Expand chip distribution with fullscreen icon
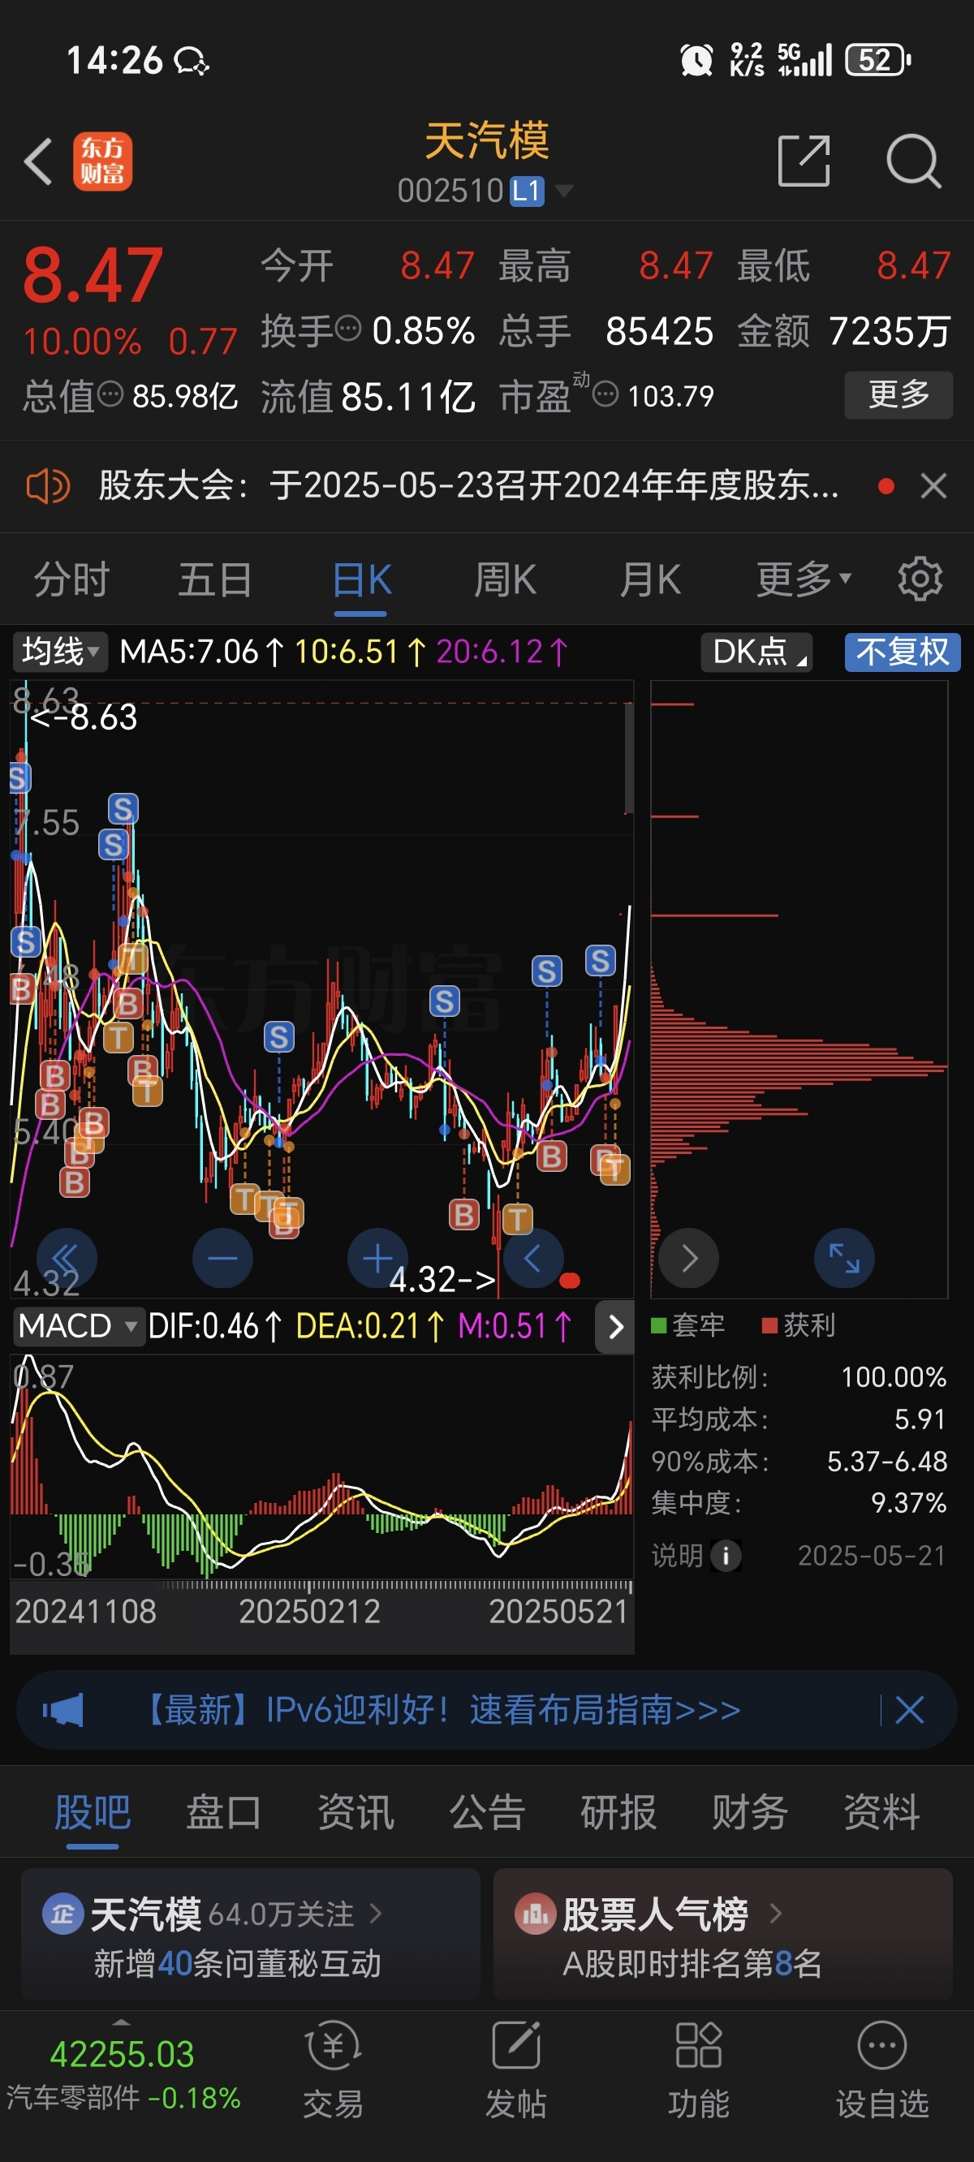Screen dimensions: 974x2162 click(x=844, y=1258)
